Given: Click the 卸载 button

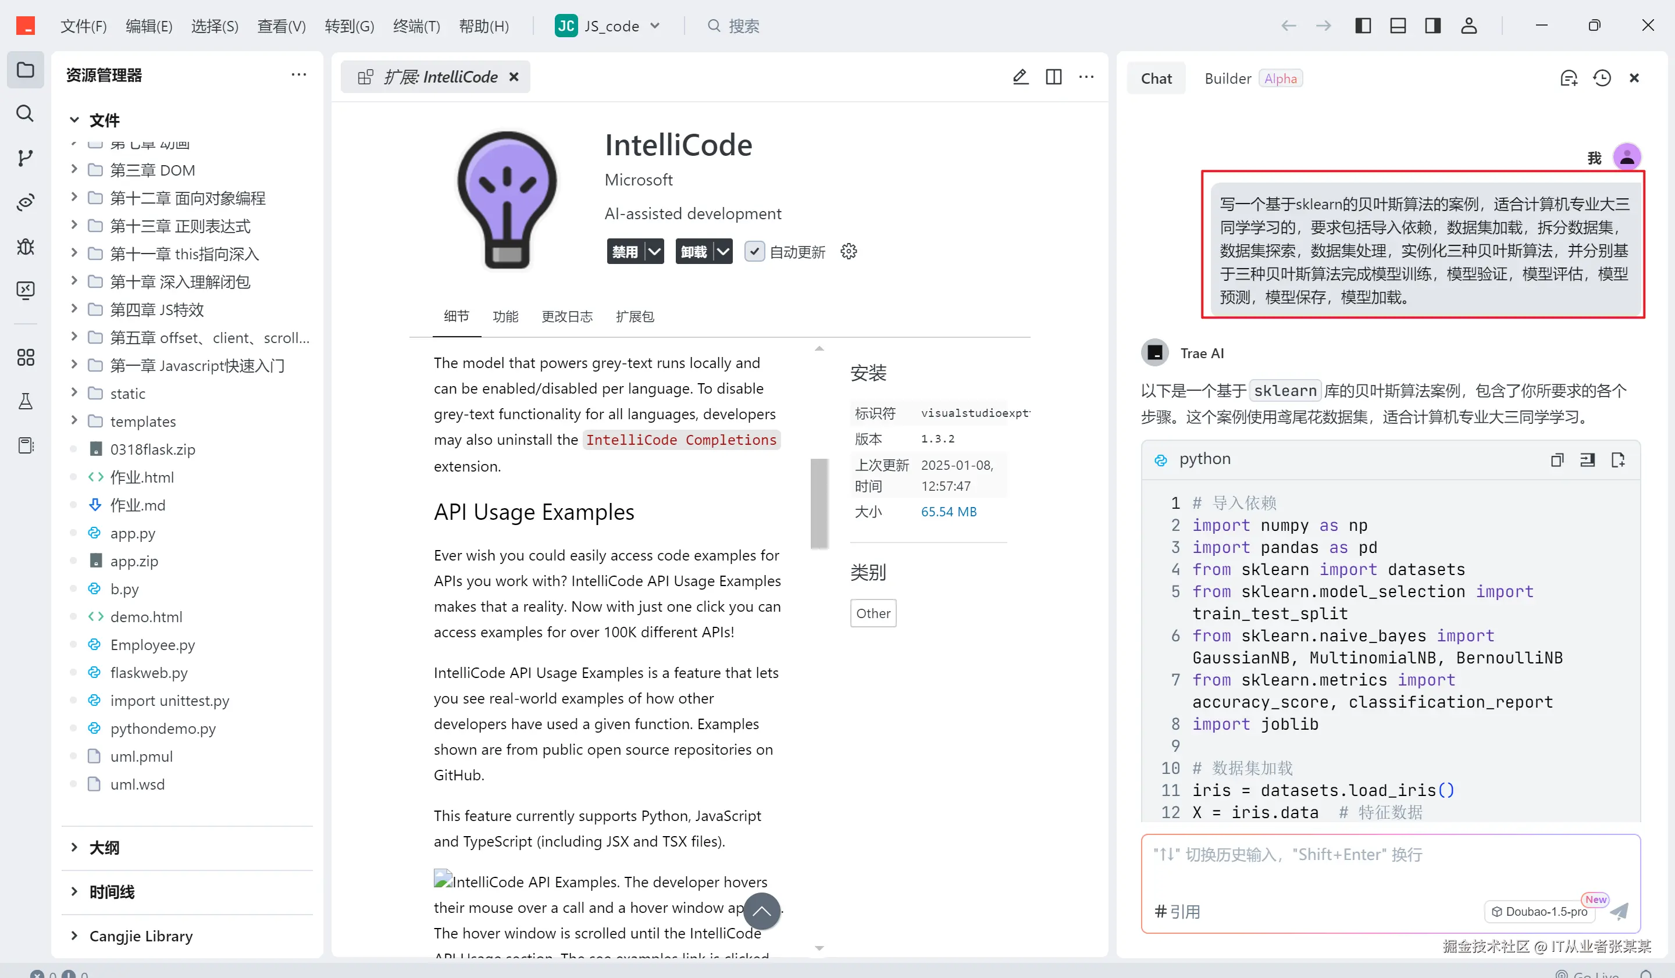Looking at the screenshot, I should [x=693, y=252].
